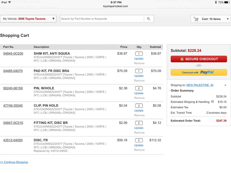This screenshot has width=231, height=173.
Task: Click the shipping help question mark icon
Action: [212, 101]
